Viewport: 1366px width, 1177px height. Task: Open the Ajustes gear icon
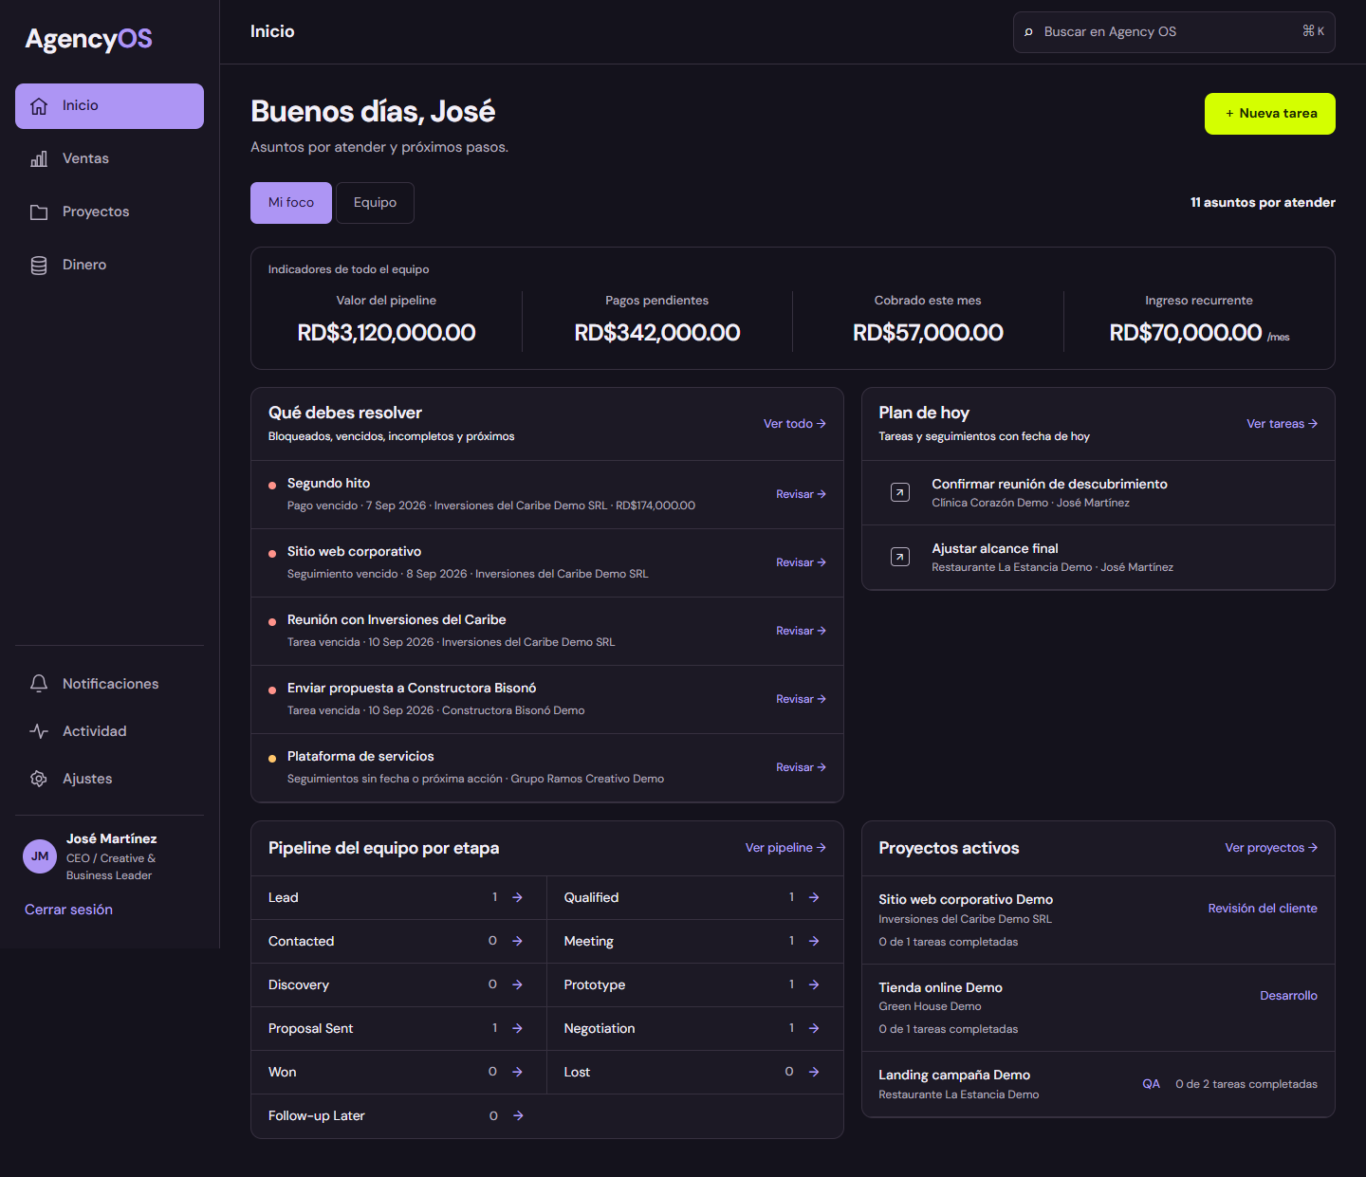[39, 779]
